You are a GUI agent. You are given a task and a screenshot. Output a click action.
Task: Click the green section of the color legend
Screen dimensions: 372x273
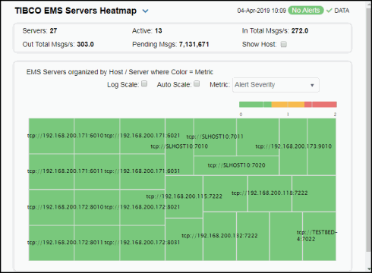pyautogui.click(x=255, y=105)
